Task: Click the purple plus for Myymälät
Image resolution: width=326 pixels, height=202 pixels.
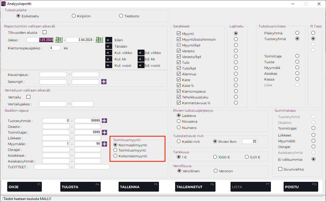Action: [x=104, y=144]
